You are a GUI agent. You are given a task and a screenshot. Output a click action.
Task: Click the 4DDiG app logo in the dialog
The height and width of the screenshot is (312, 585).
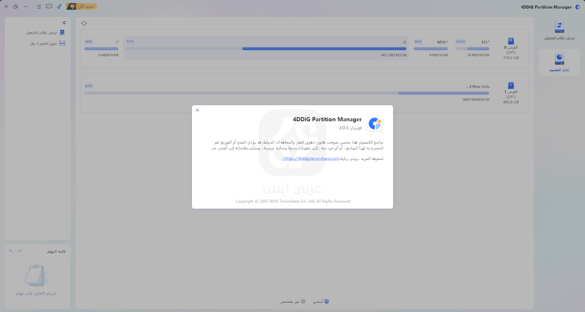375,123
